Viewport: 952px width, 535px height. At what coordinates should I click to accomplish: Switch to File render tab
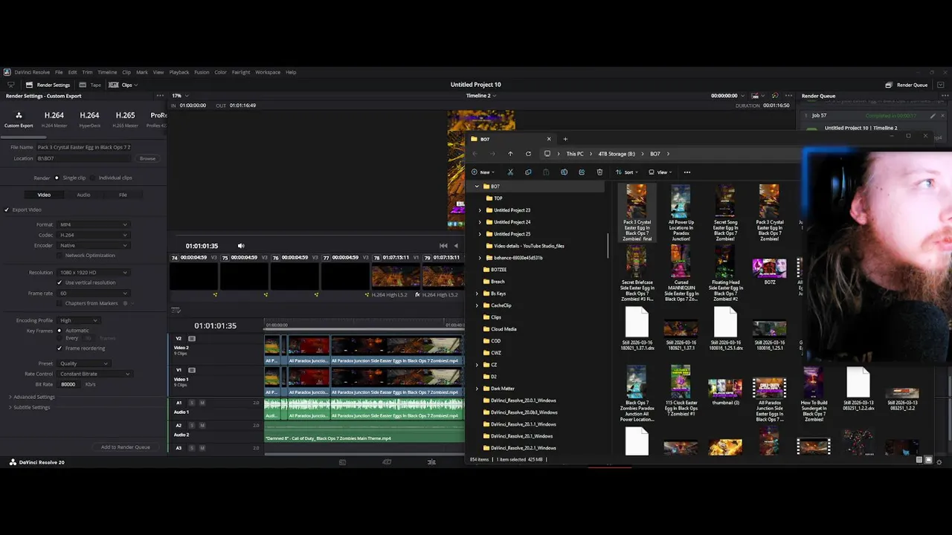(x=123, y=195)
